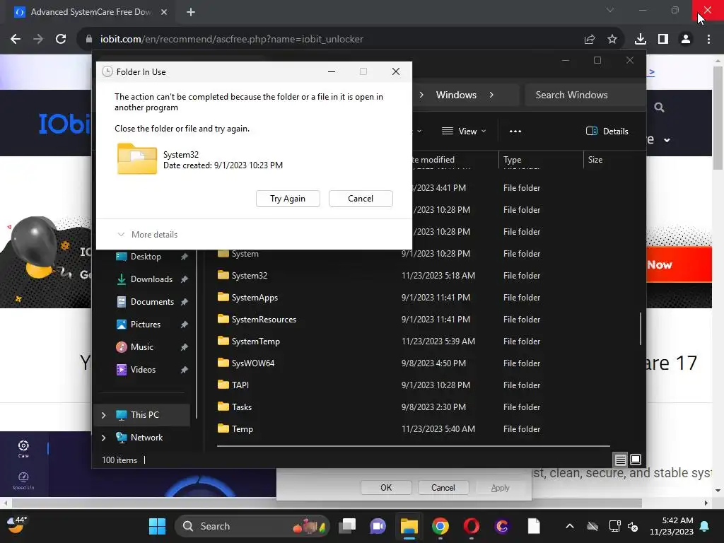Screen dimensions: 724x543
Task: Close the Advanced SystemCare tab
Action: point(164,12)
